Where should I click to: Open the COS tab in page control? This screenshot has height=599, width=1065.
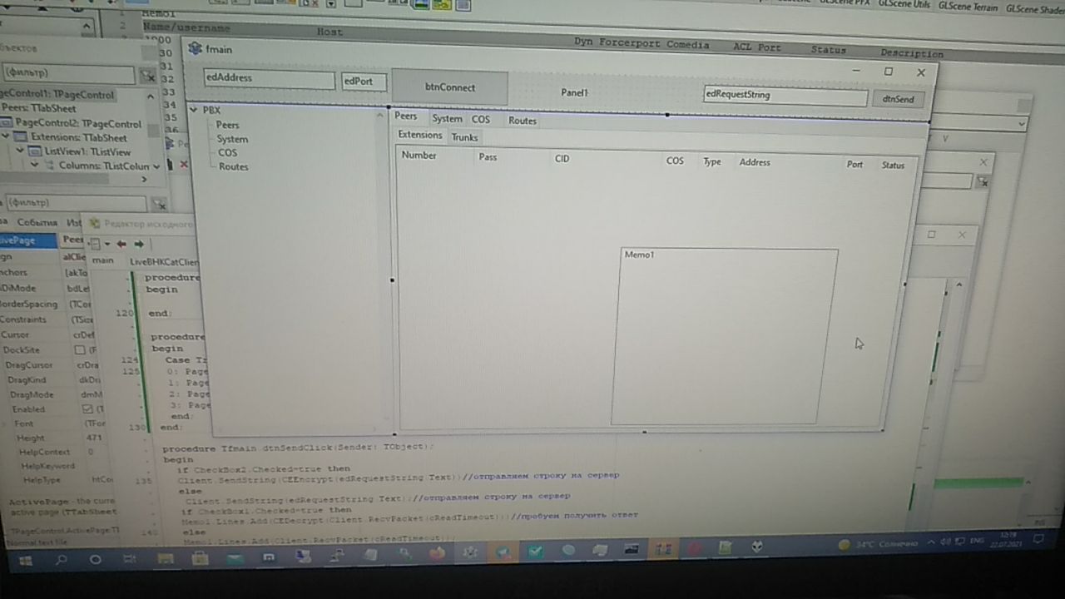[x=481, y=120]
